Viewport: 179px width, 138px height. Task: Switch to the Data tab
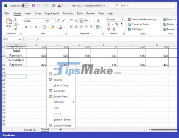pos(80,14)
